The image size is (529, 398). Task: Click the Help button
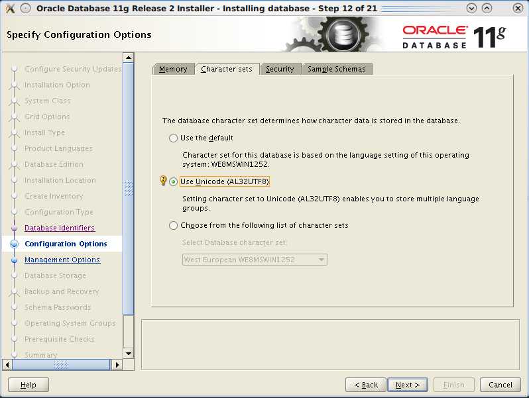click(x=29, y=385)
